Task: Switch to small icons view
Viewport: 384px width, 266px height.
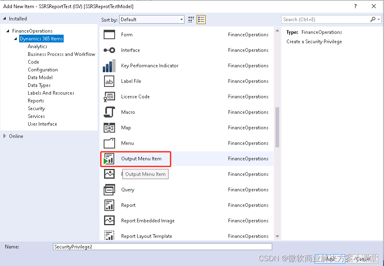Action: 191,20
